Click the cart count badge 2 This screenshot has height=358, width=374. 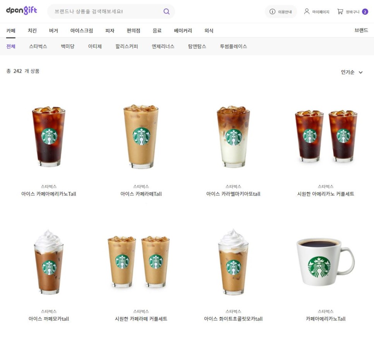[365, 12]
